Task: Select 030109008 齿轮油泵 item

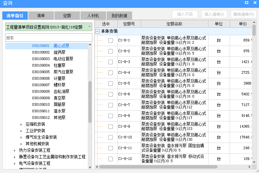Action: coord(51,91)
